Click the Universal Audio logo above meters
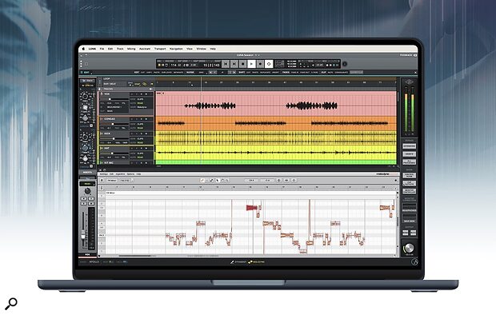Viewport: 496px width, 315px height. [409, 82]
